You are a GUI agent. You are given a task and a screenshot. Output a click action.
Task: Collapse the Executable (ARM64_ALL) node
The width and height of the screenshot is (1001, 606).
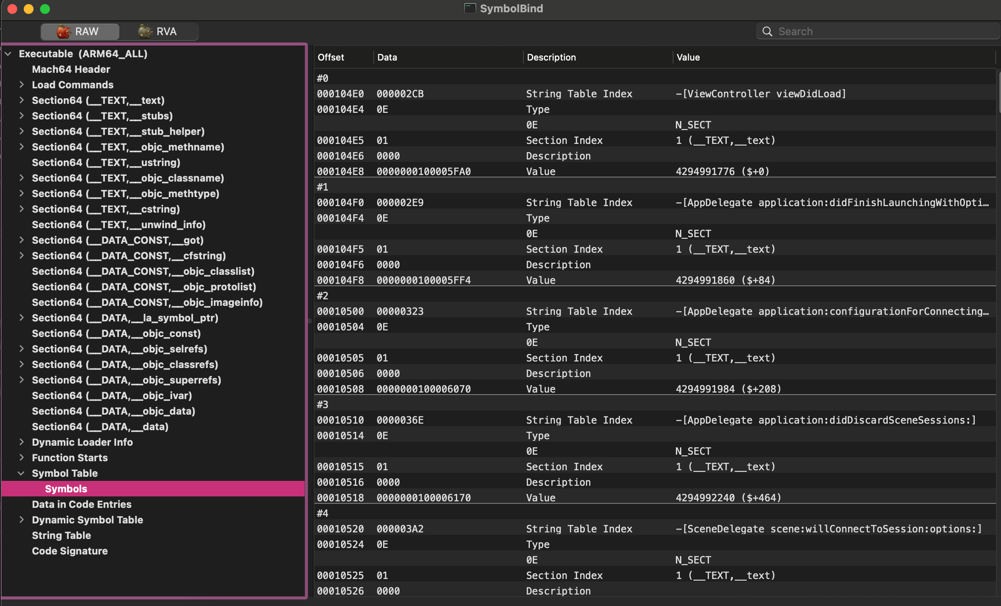(x=8, y=54)
